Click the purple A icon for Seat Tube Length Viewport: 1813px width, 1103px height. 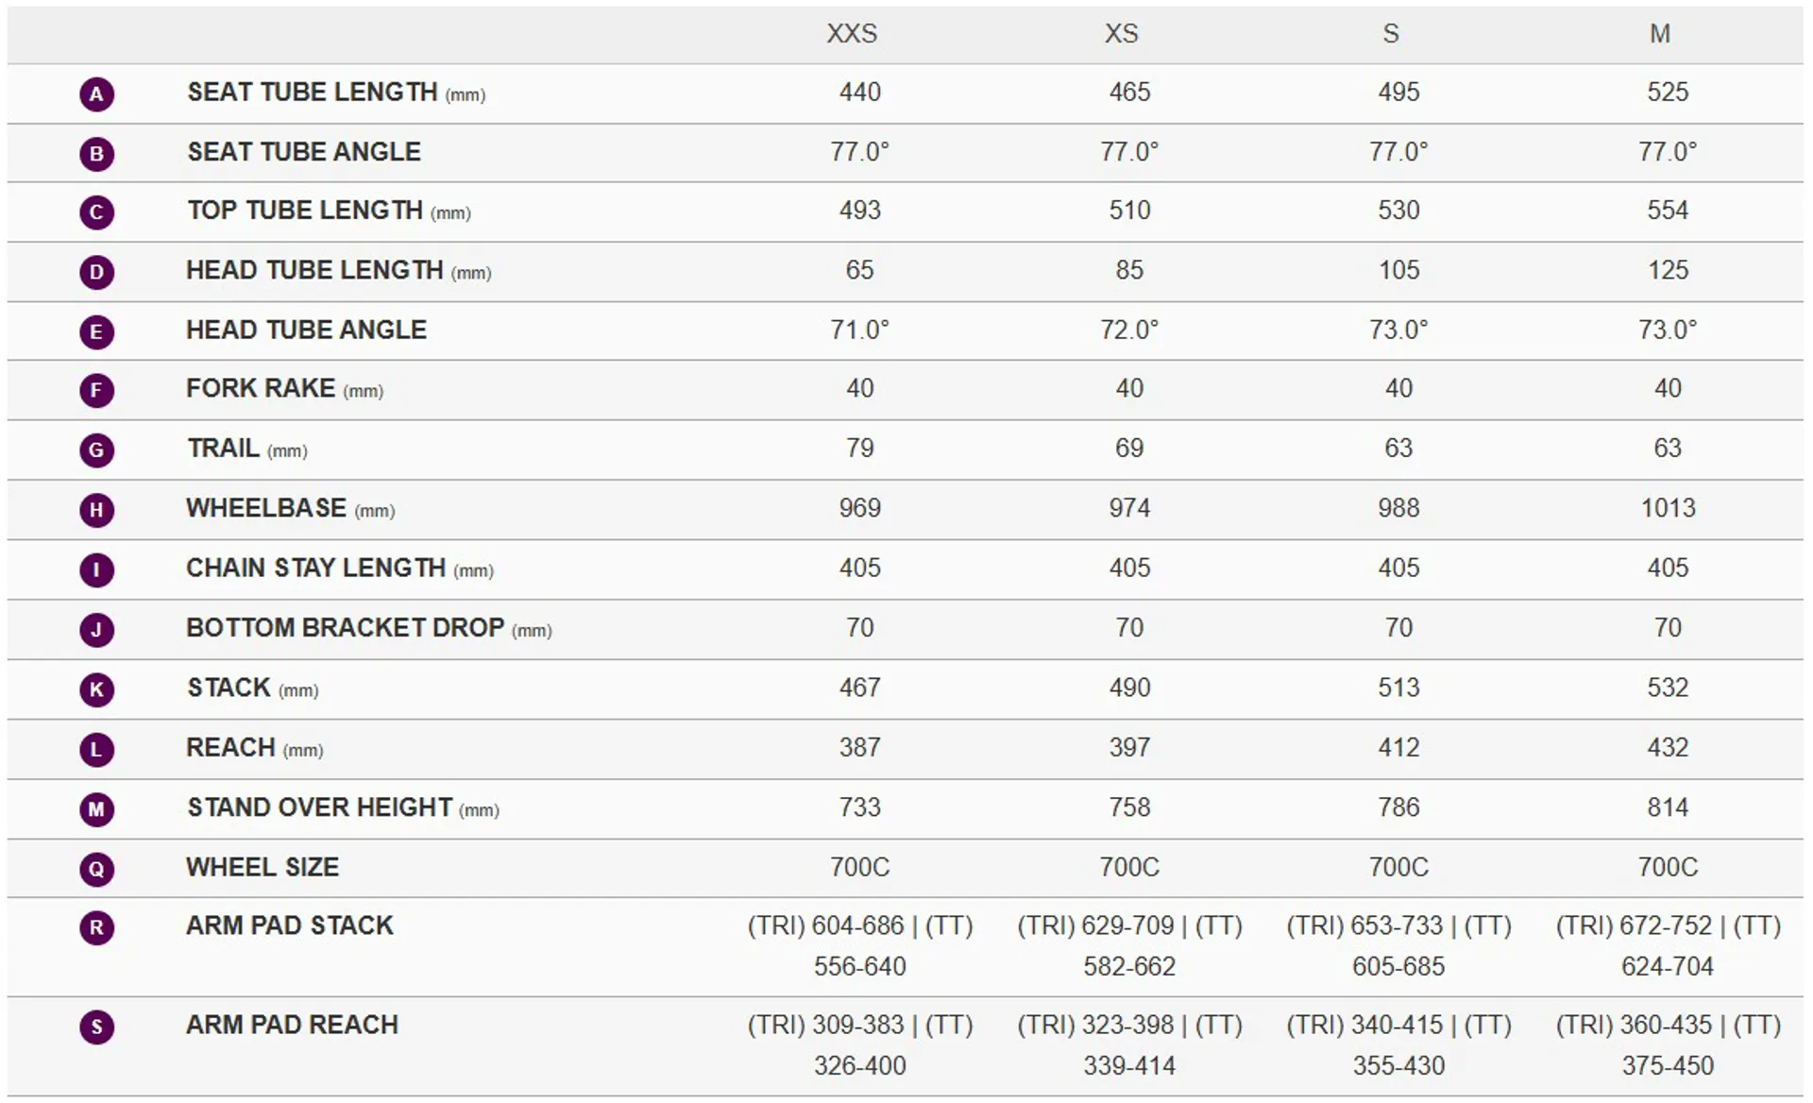[x=96, y=94]
